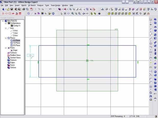This screenshot has height=118, width=158.
Task: Click the dimension value box beside the rectangle
Action: (x=30, y=56)
